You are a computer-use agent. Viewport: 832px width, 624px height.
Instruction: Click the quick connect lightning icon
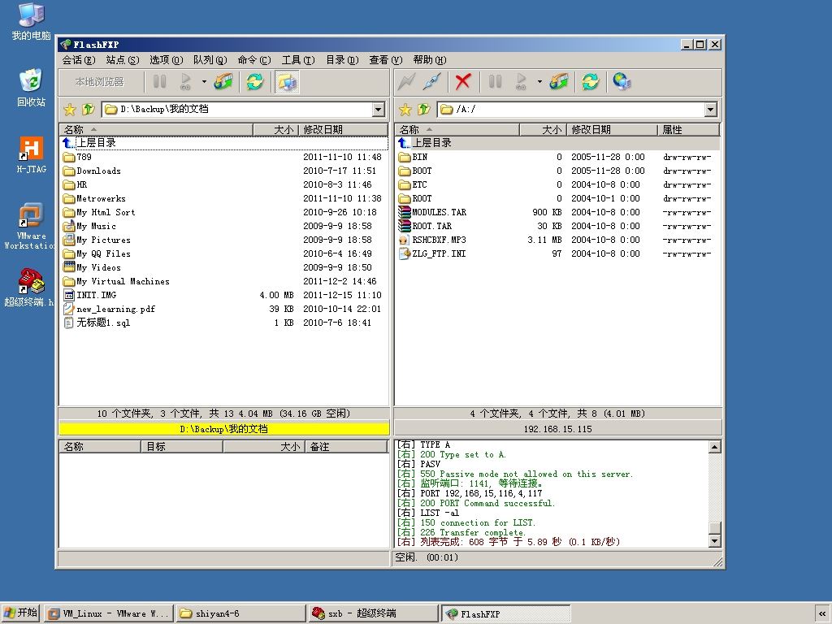click(x=406, y=82)
